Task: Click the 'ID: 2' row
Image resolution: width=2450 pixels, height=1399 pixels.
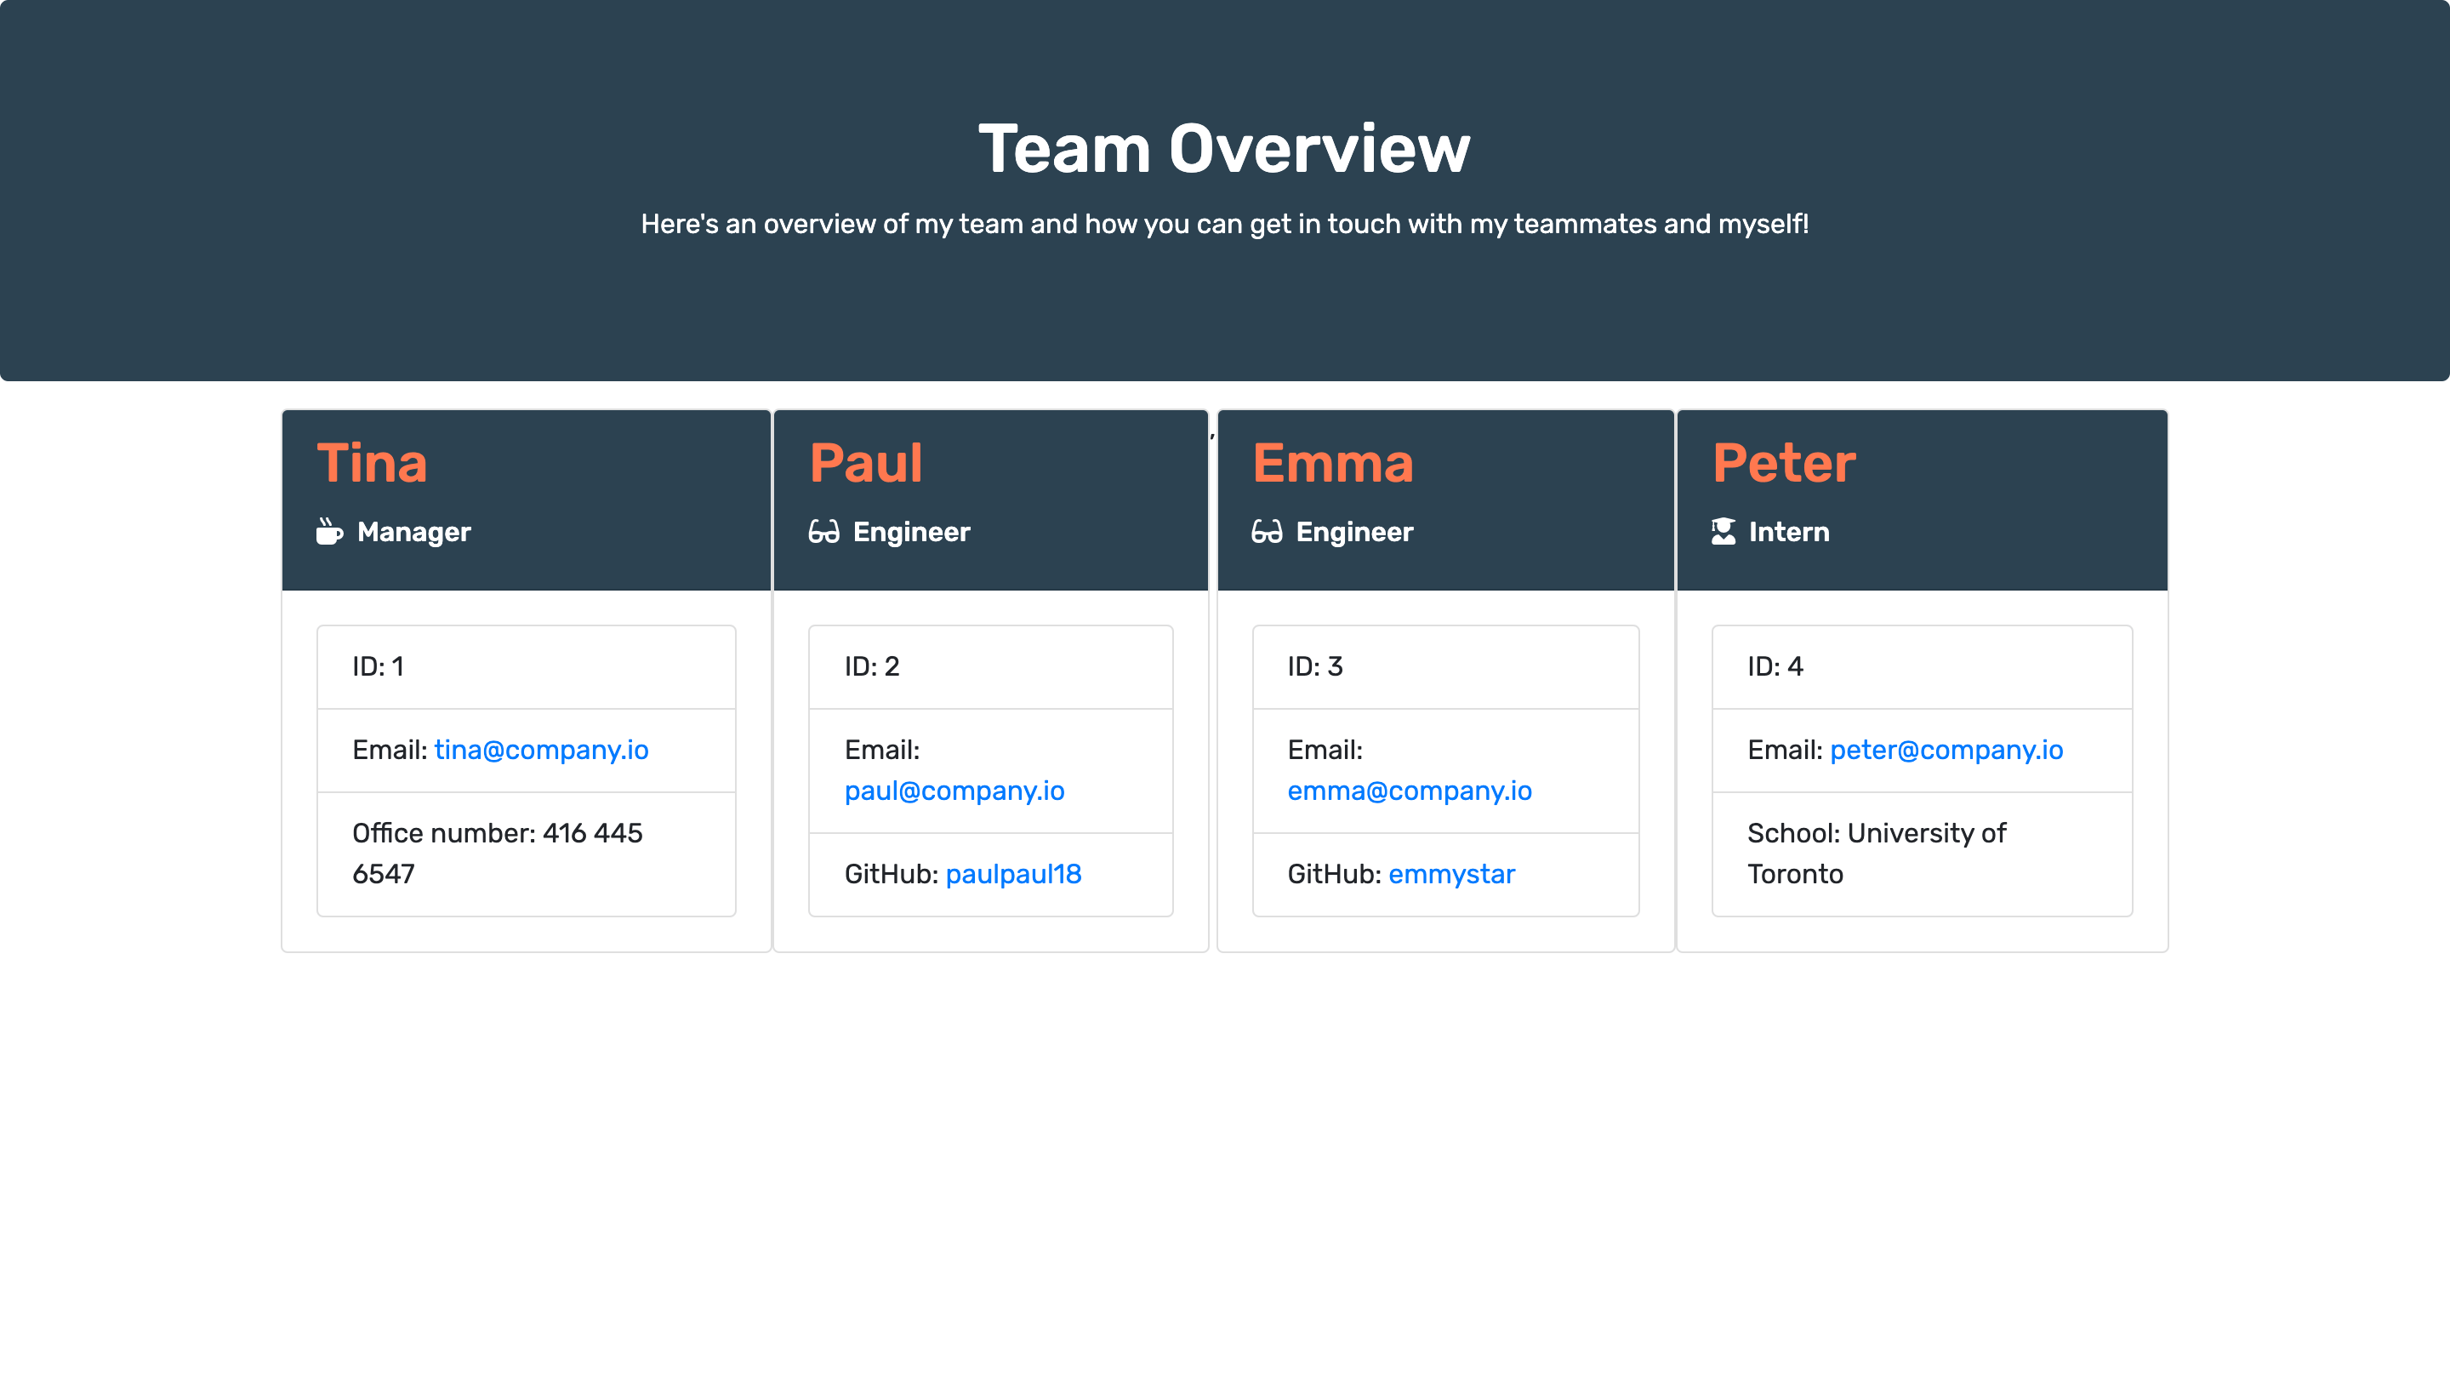Action: (x=990, y=667)
